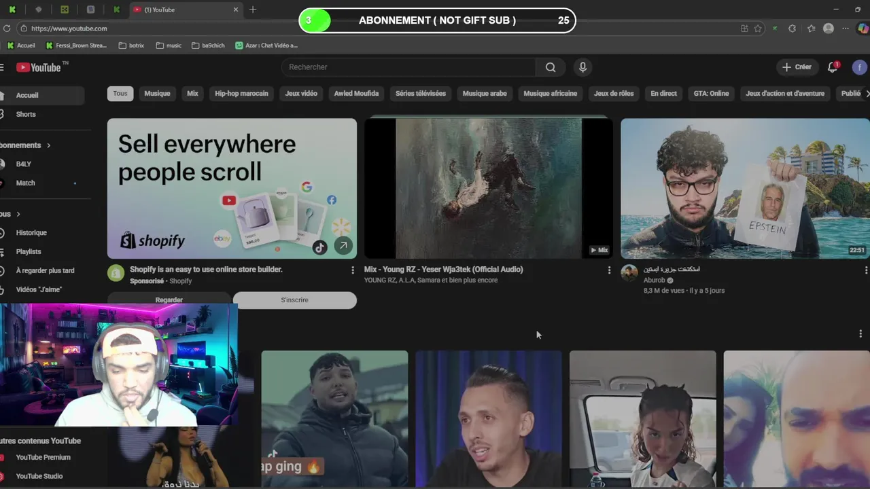Click the search magnifier button
This screenshot has height=489, width=870.
[x=551, y=67]
